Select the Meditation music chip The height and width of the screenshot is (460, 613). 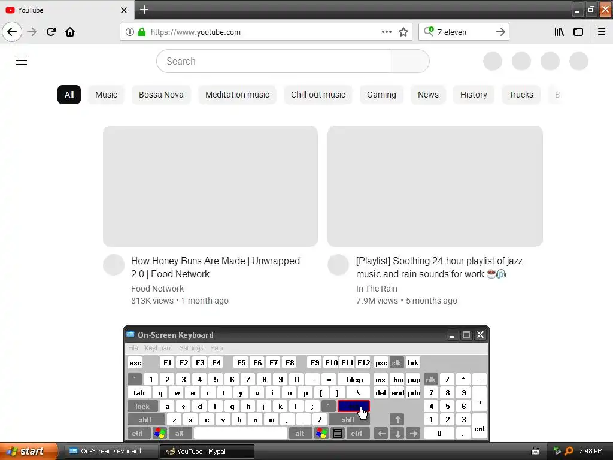click(237, 95)
